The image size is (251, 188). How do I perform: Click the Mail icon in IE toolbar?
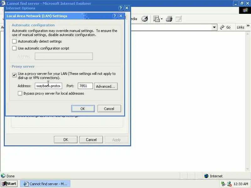pos(157,19)
